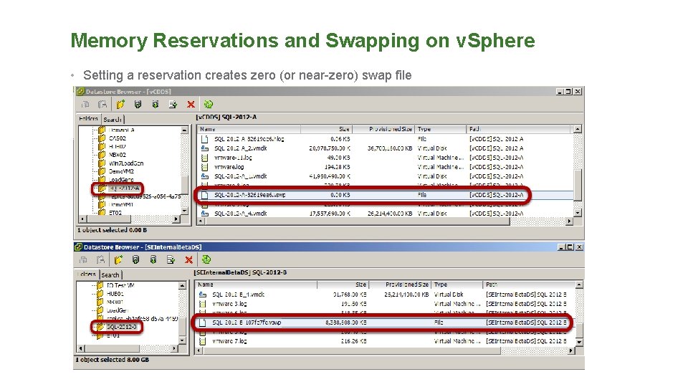
Task: Click the DemoVM2 folder icon
Action: pyautogui.click(x=102, y=171)
